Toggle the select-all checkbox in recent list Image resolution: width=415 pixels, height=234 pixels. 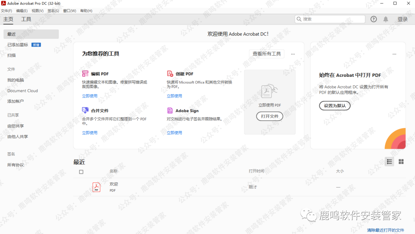tap(81, 172)
